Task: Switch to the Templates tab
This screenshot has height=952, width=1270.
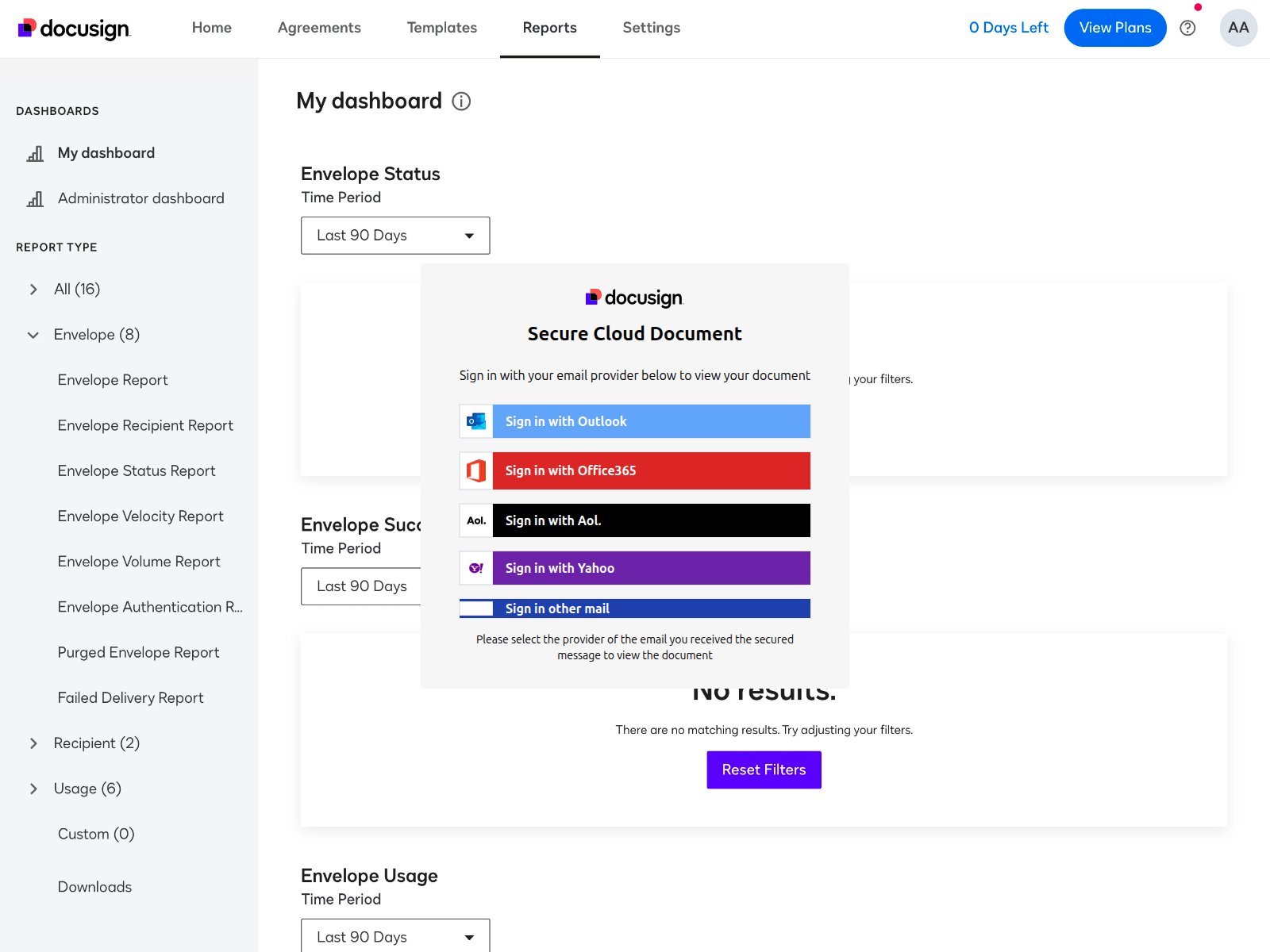Action: point(442,28)
